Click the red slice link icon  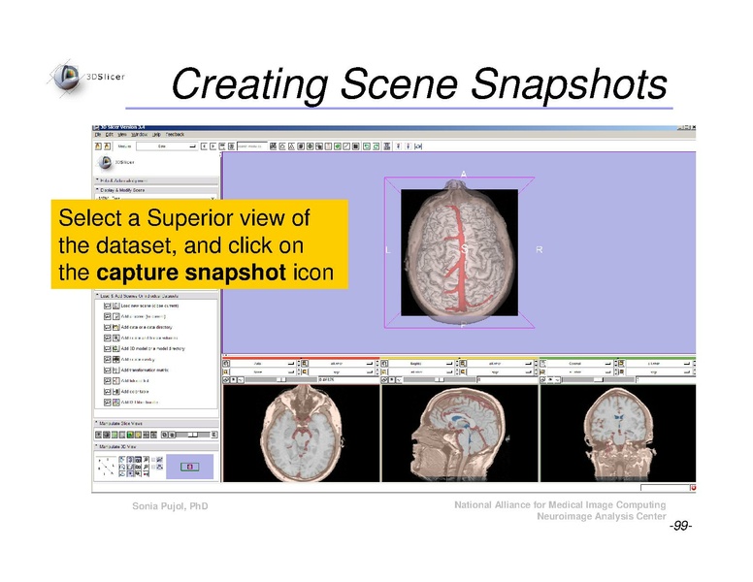[225, 379]
